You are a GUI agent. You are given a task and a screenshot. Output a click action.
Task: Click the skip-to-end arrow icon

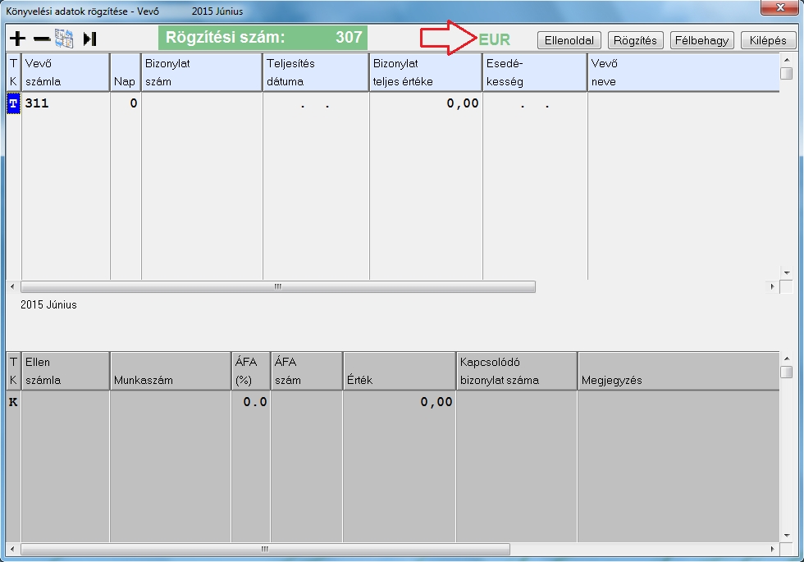[90, 39]
